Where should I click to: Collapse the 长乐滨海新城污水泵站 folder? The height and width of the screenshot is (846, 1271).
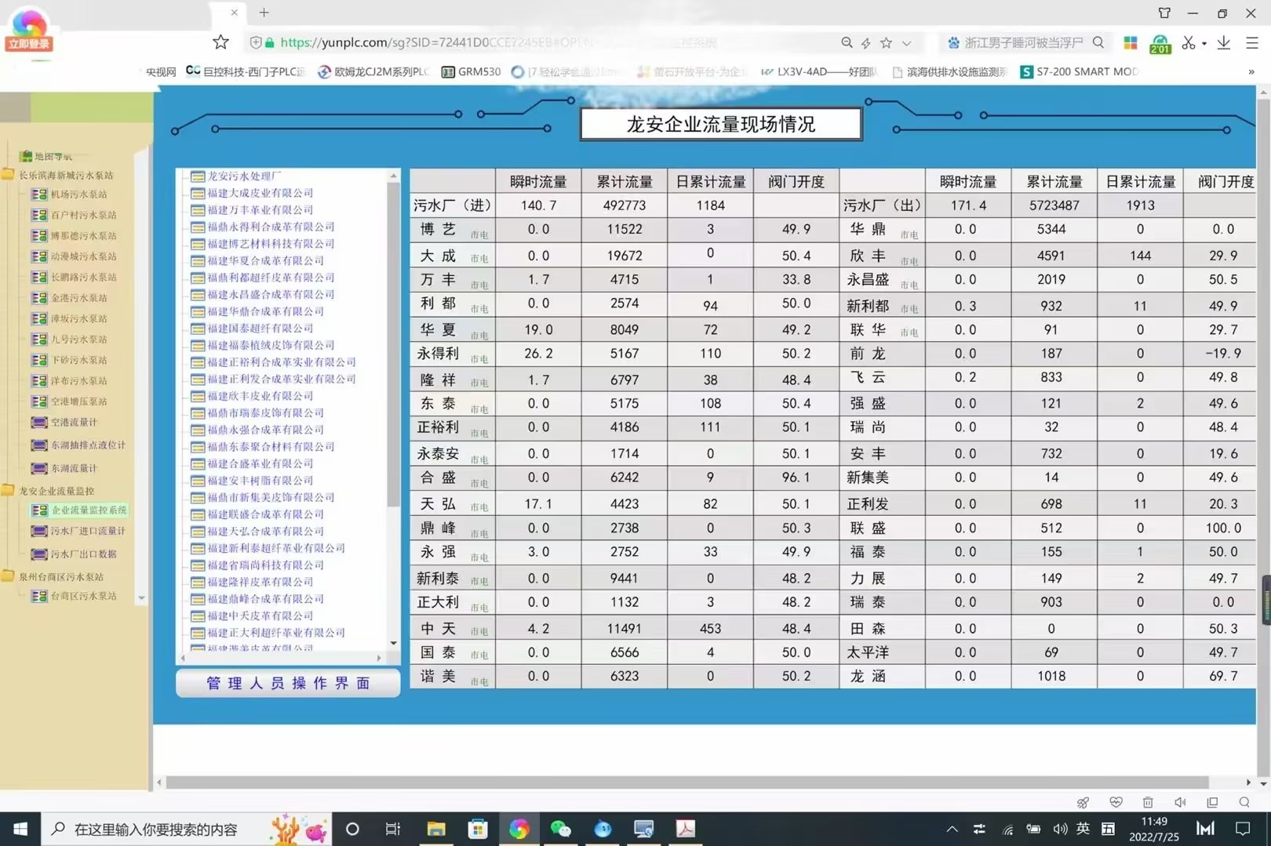9,175
